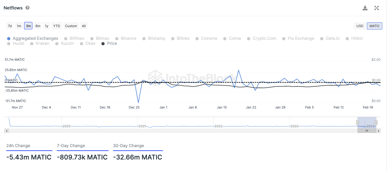Expand chart to fullscreen with the expand icon
This screenshot has width=387, height=171.
click(x=377, y=8)
